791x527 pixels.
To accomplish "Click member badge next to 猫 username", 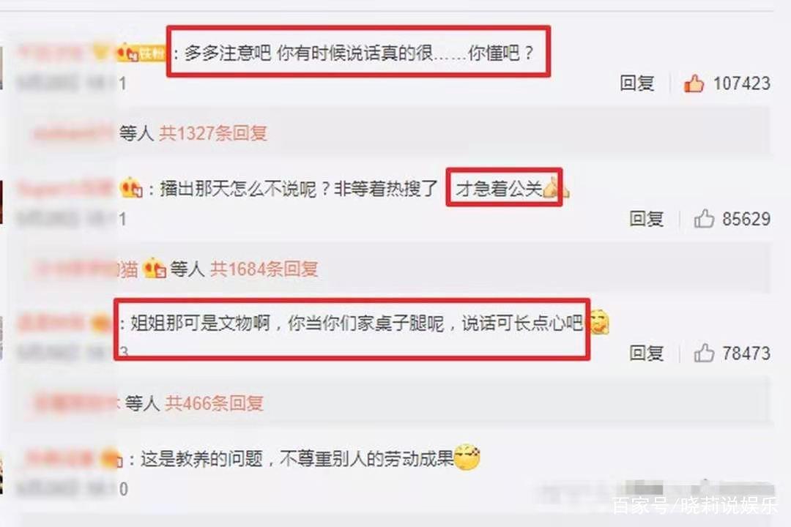I will (x=155, y=268).
